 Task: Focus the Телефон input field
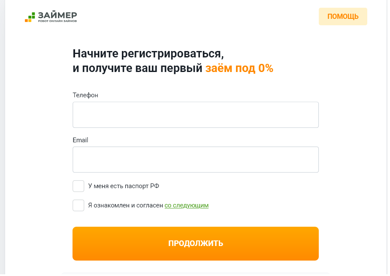coord(195,115)
